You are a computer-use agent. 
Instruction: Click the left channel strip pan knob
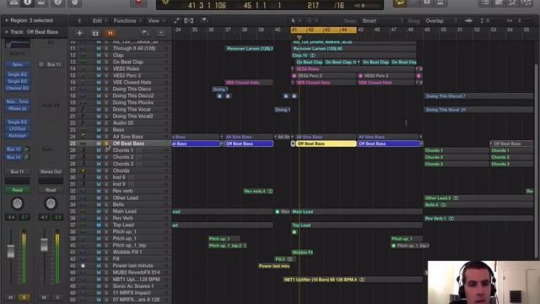(x=17, y=204)
